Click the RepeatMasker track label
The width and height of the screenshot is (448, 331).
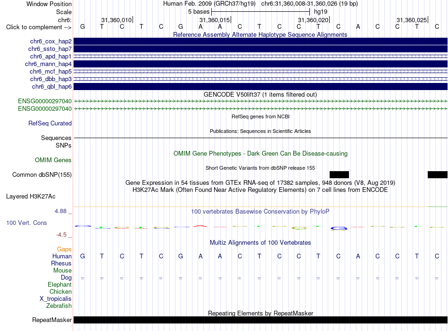click(x=52, y=320)
